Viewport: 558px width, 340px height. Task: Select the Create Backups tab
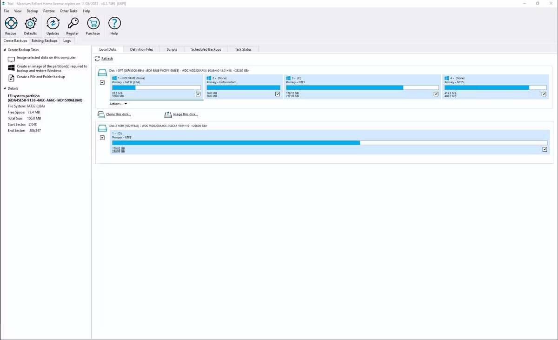coord(15,41)
